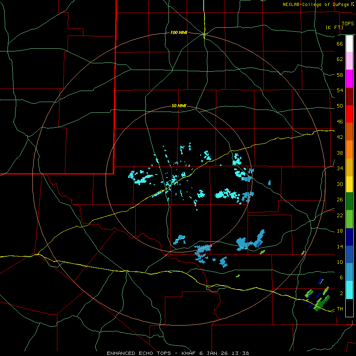Screen dimensions: 356x356
Task: Click the bright red swatch between 50 and 46
Action: click(x=349, y=114)
